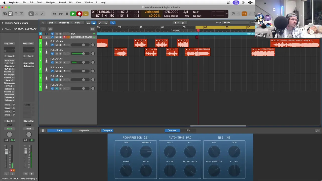Solo the LIVE REC...G TRACK
The height and width of the screenshot is (181, 322).
(x=60, y=37)
